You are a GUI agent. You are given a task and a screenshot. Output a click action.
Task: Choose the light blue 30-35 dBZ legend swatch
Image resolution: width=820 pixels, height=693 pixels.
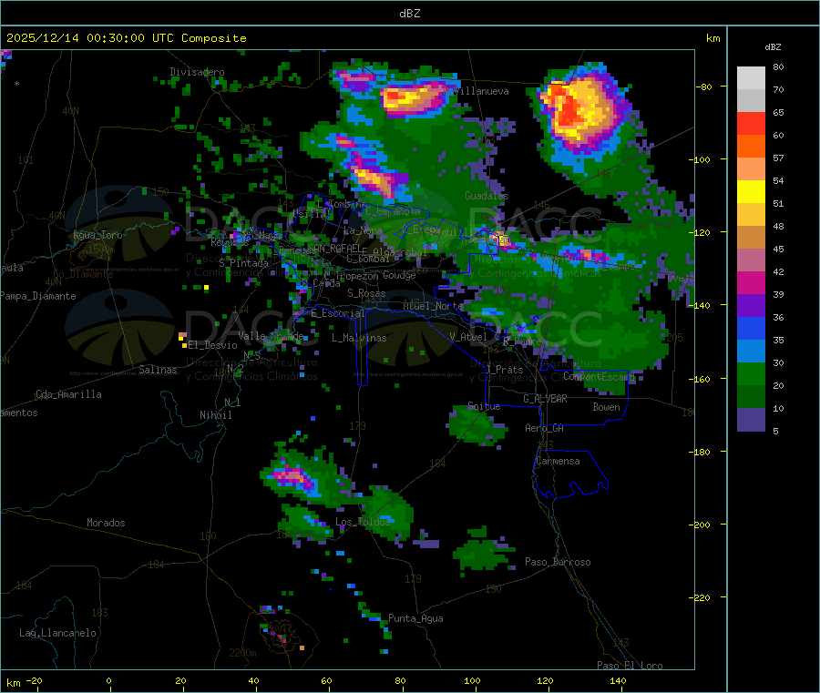(751, 352)
